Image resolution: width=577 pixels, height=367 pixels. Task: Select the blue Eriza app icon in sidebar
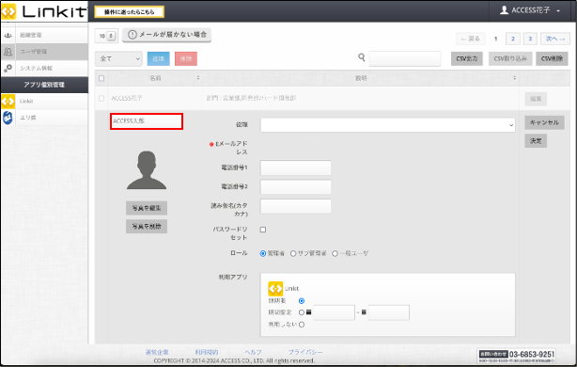coord(8,118)
